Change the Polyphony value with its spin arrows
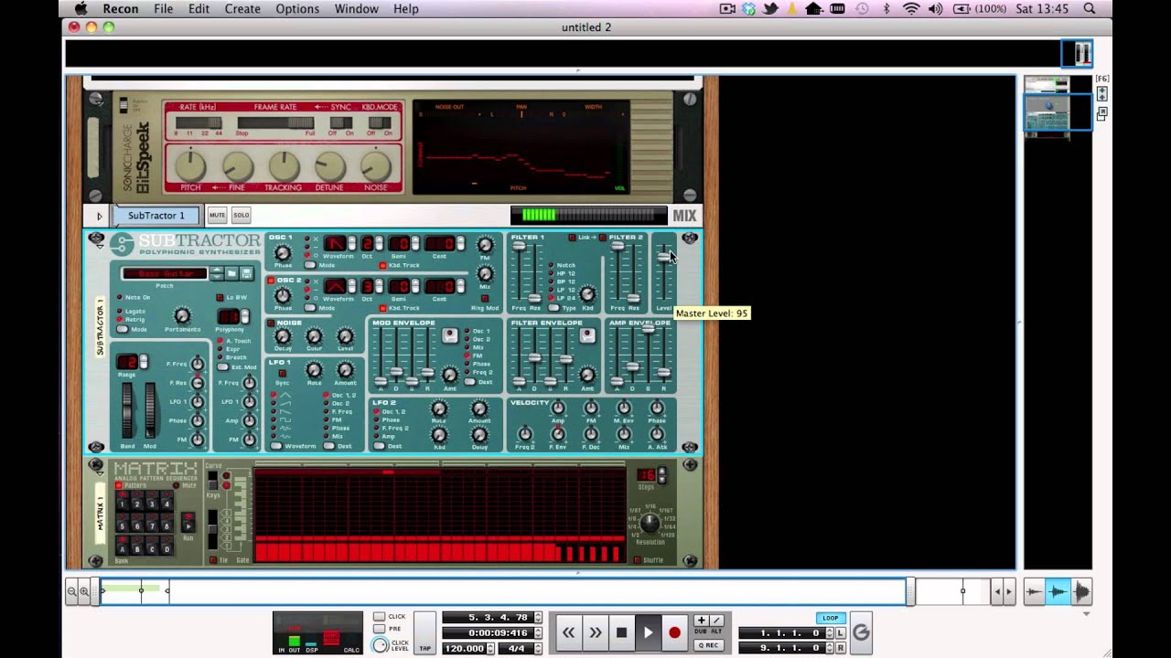 244,316
